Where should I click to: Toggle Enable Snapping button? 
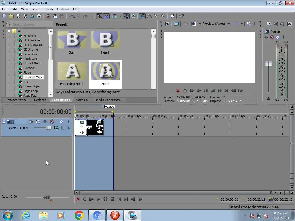pyautogui.click(x=99, y=16)
